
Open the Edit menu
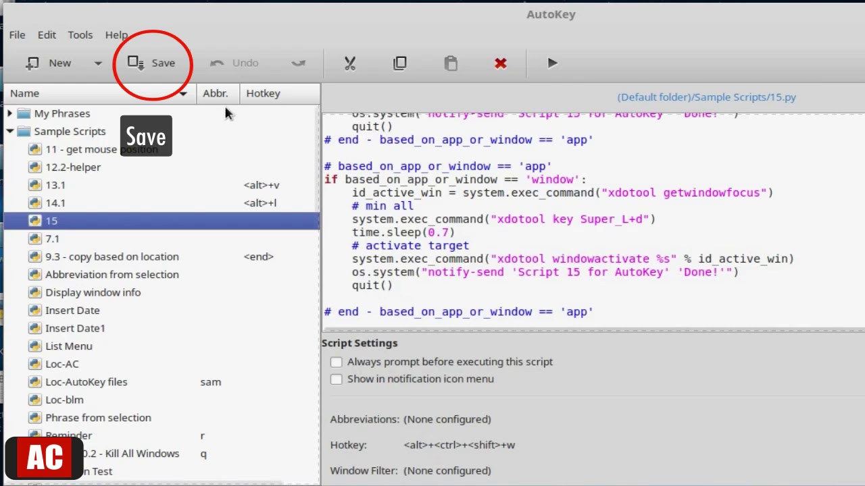click(x=47, y=35)
